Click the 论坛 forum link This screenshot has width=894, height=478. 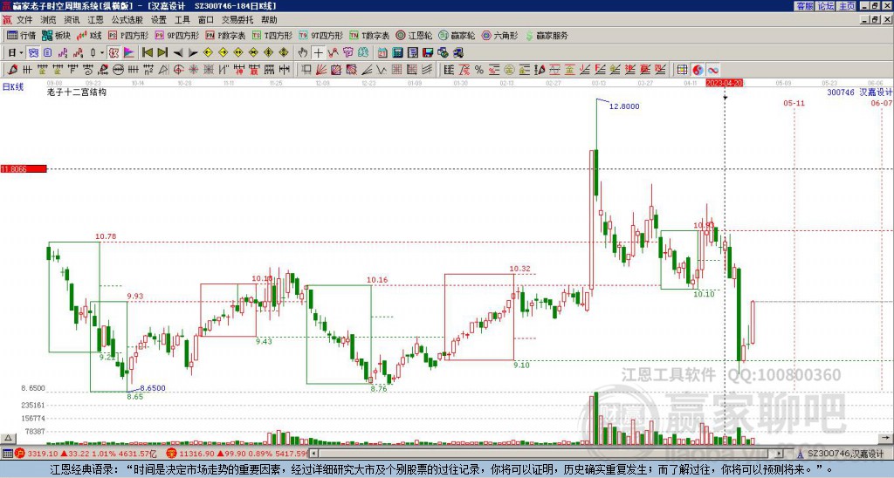point(826,6)
